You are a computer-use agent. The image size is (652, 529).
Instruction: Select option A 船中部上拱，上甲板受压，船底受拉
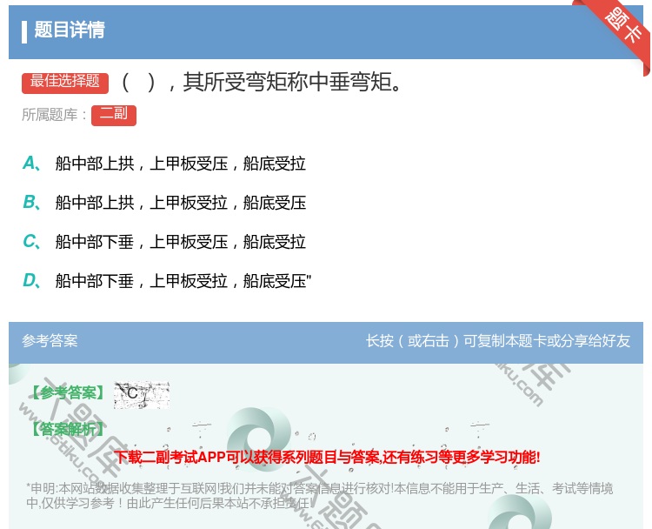tap(181, 164)
